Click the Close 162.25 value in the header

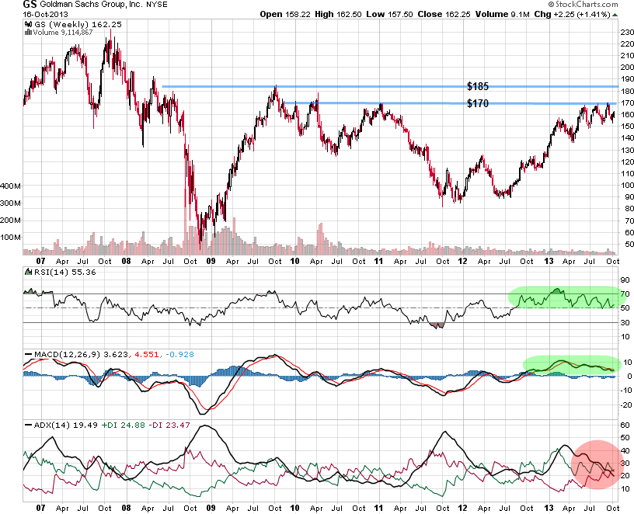pyautogui.click(x=444, y=14)
